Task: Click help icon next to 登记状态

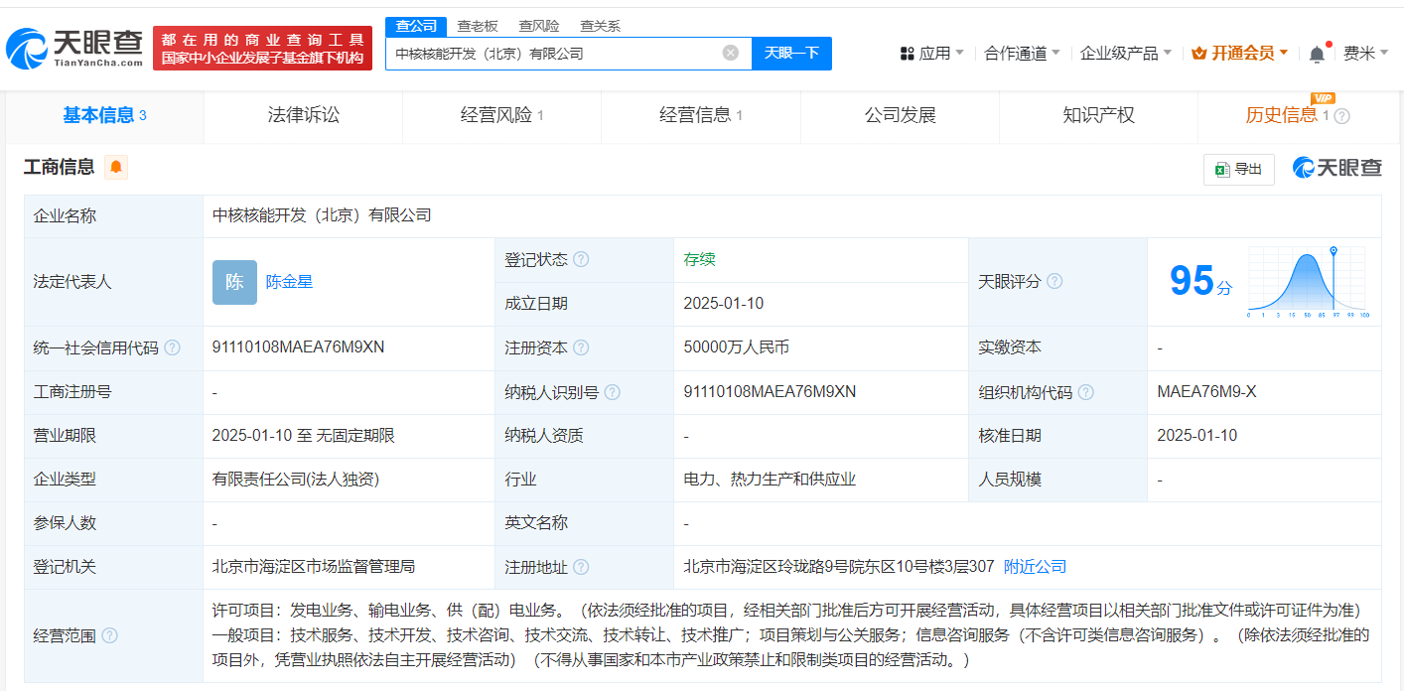Action: click(x=581, y=259)
